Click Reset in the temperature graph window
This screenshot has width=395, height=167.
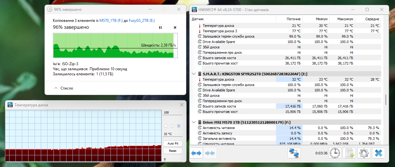click(172, 151)
